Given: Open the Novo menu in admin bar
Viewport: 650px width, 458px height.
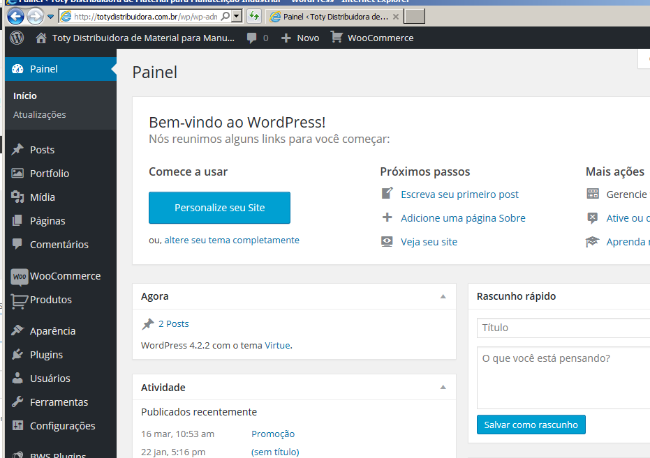Looking at the screenshot, I should pyautogui.click(x=300, y=38).
